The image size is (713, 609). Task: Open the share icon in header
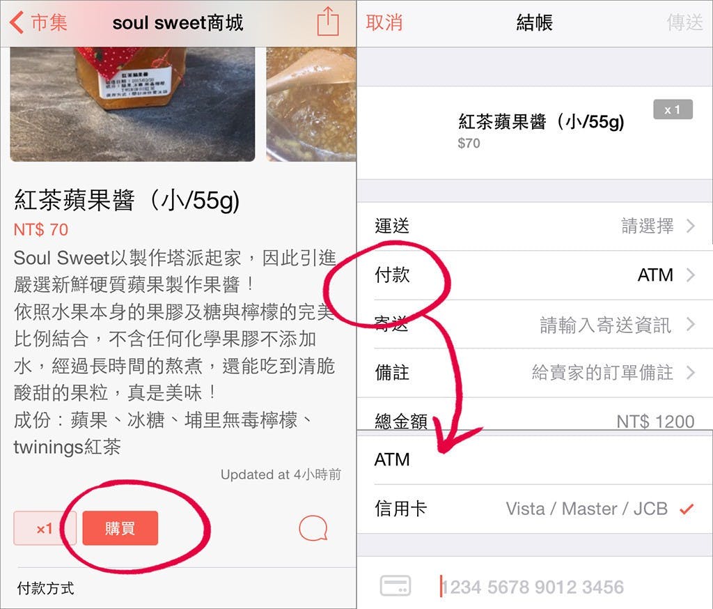click(x=328, y=22)
